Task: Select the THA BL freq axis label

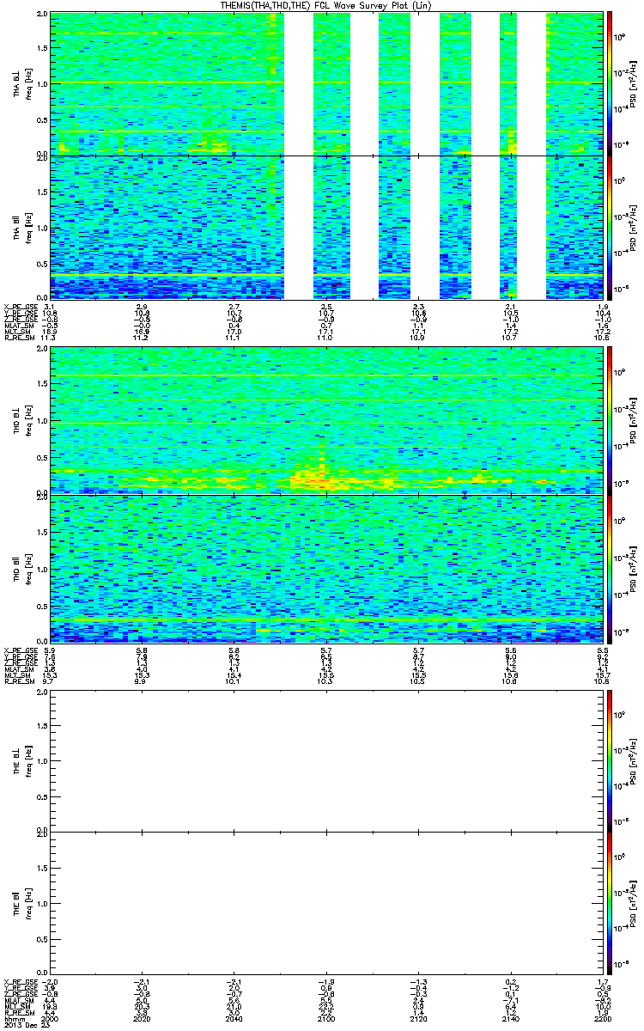Action: click(21, 83)
